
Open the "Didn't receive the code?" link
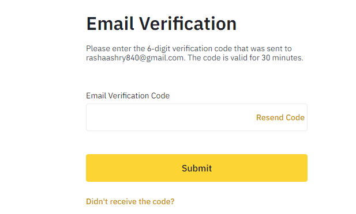pos(130,201)
